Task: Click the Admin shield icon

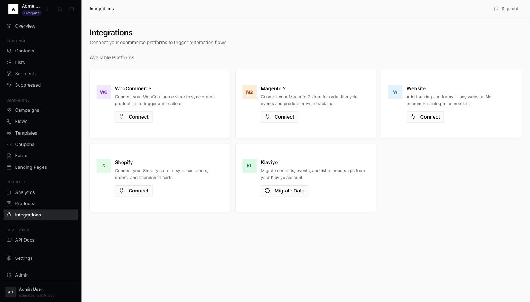Action: (x=9, y=275)
